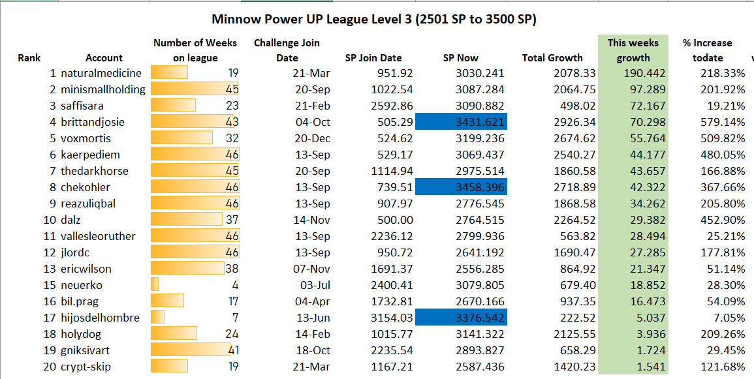The image size is (754, 379).
Task: Click the '% Increase todate' header
Action: pyautogui.click(x=708, y=50)
